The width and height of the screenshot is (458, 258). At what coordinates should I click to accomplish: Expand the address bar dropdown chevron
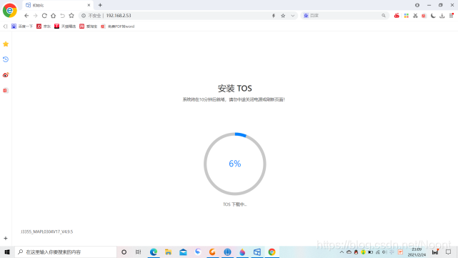click(x=293, y=16)
